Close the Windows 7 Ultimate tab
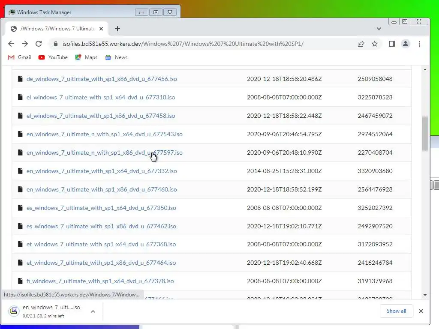This screenshot has height=329, width=439. (x=101, y=29)
